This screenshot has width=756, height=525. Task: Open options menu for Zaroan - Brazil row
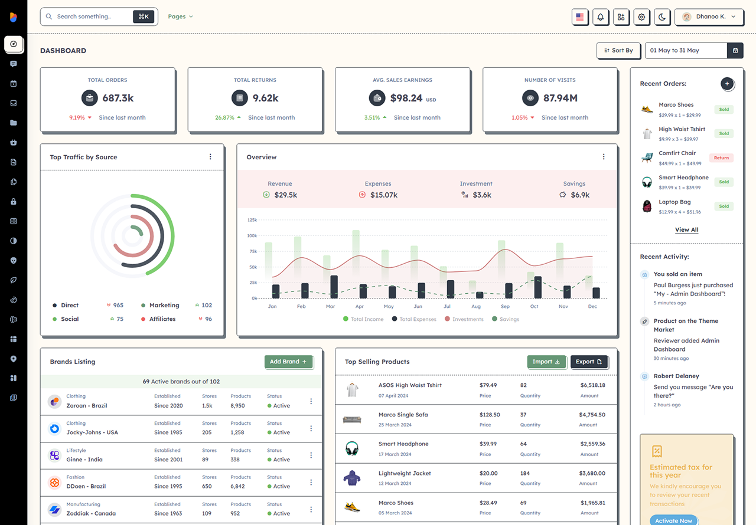pos(311,401)
